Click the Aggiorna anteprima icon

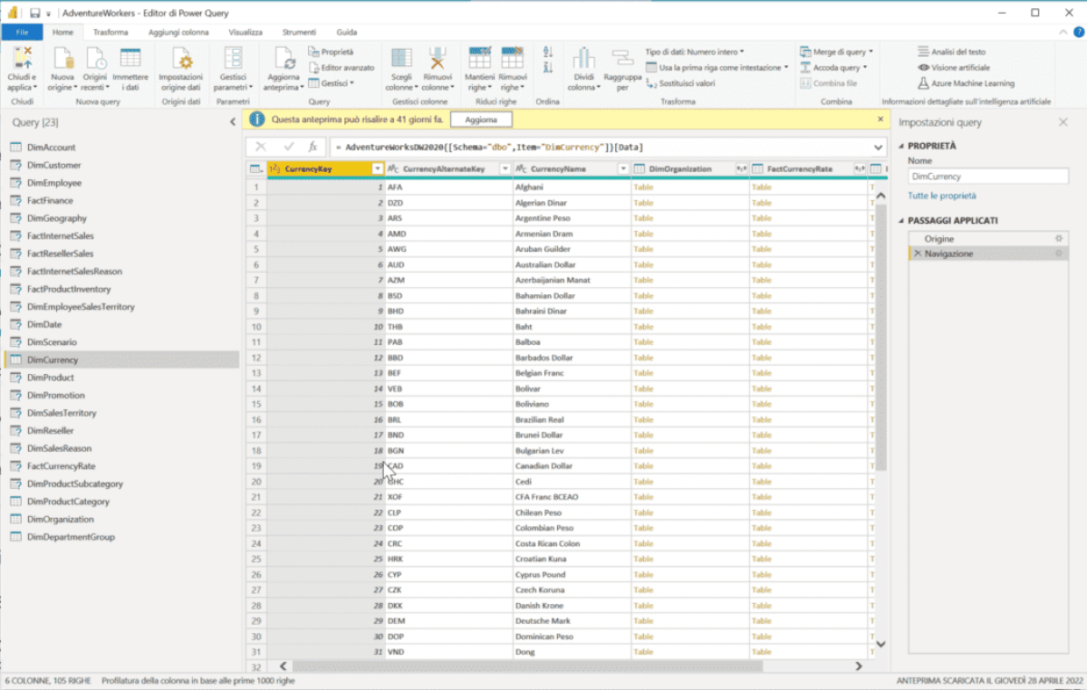pos(284,59)
